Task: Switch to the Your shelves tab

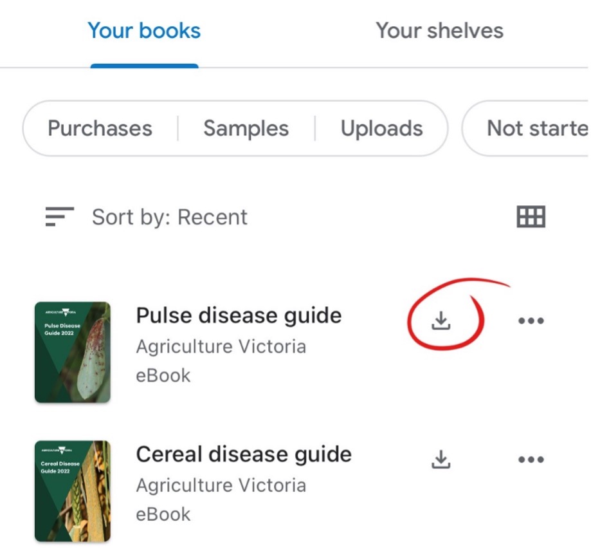Action: [439, 30]
